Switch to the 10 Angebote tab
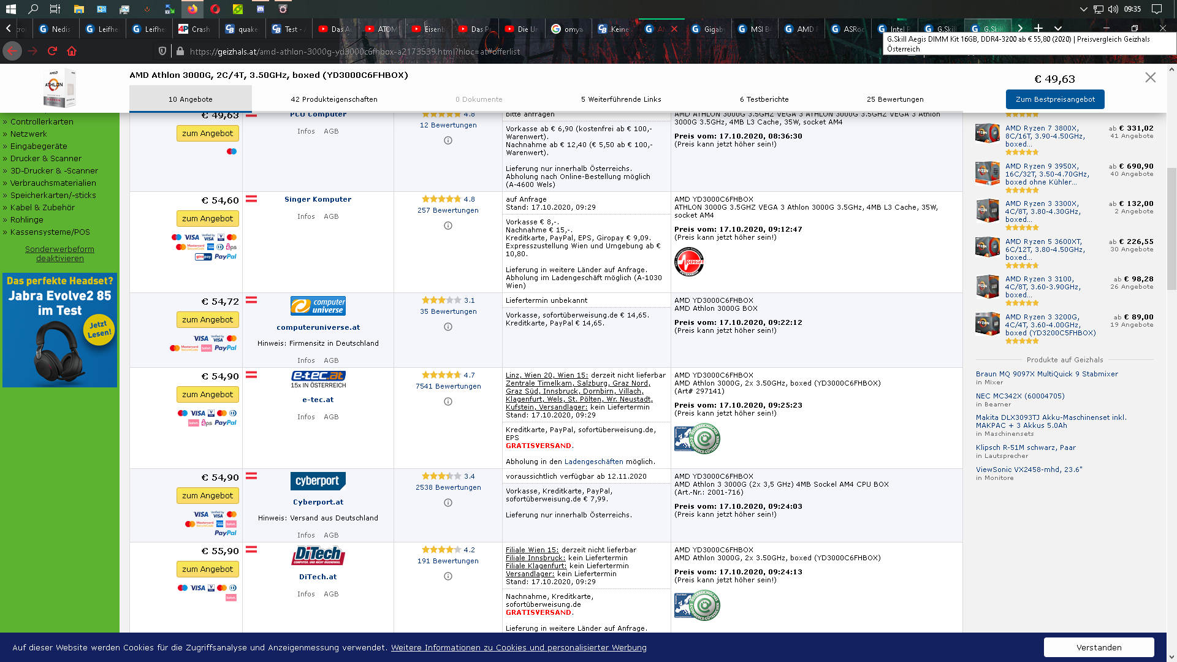This screenshot has height=662, width=1177. (x=191, y=99)
